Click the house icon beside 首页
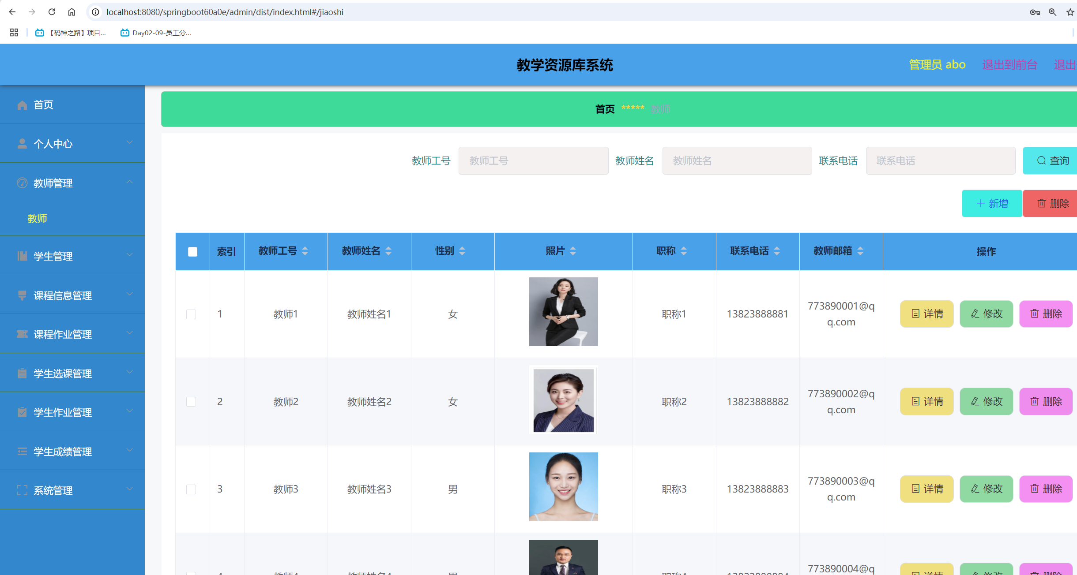 22,105
